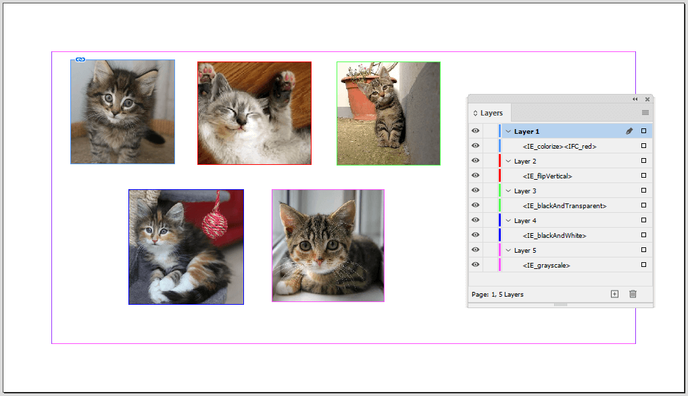Click the selection square for Layer 5
The width and height of the screenshot is (688, 396).
[x=643, y=249]
